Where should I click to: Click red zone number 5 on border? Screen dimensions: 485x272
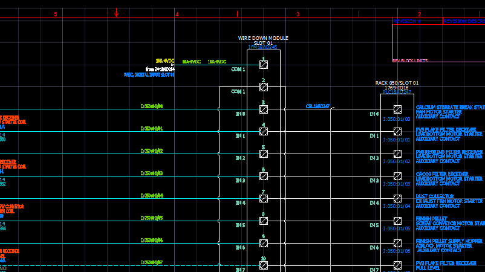(56, 15)
